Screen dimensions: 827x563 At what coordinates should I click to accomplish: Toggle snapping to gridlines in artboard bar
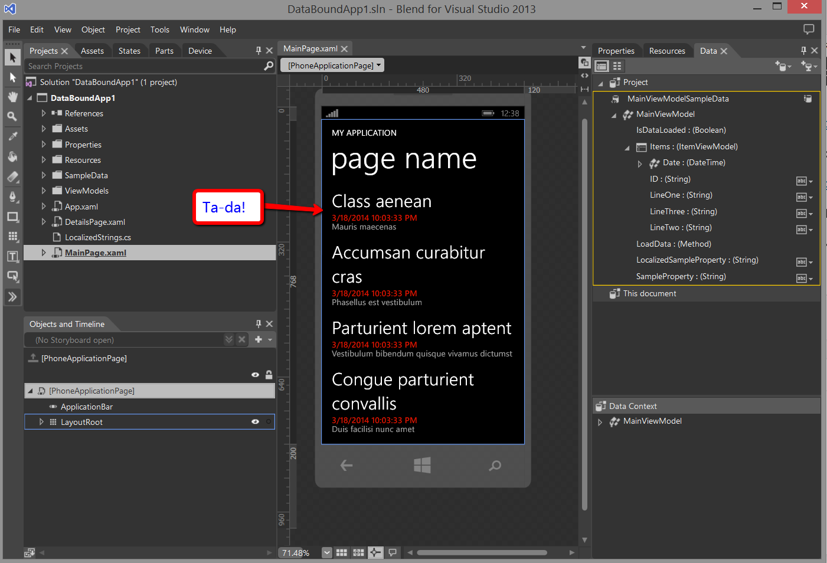pyautogui.click(x=358, y=553)
